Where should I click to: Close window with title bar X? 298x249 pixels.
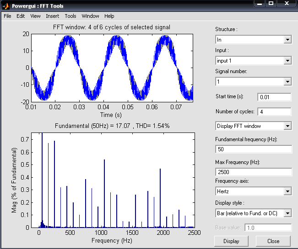click(x=287, y=4)
